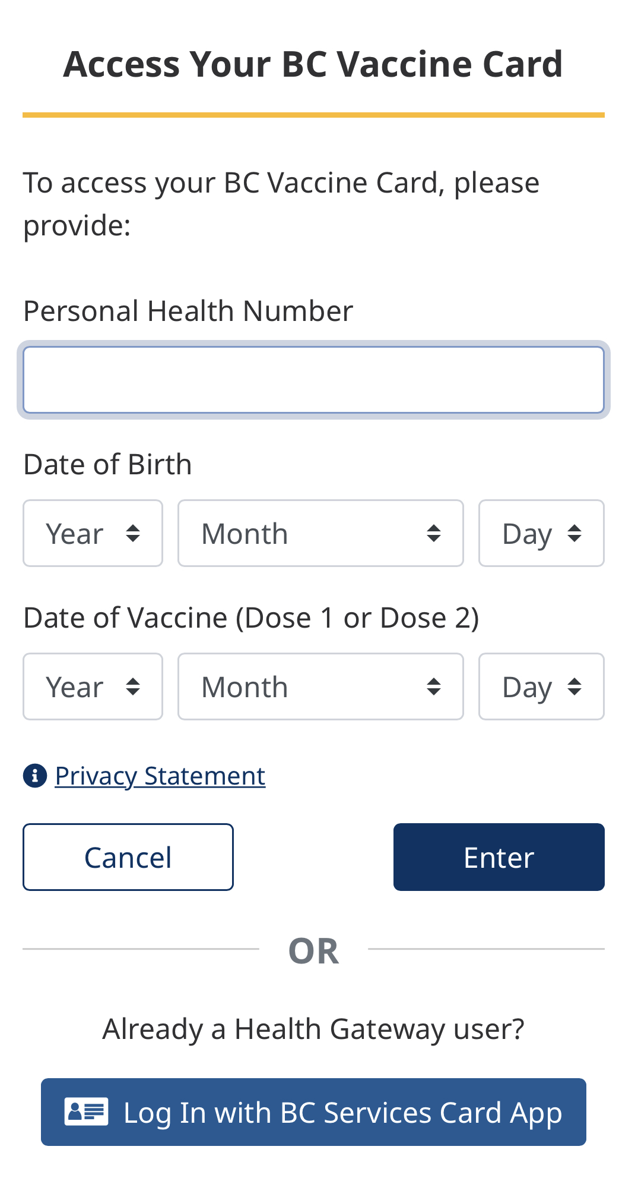
Task: Click the Cancel button
Action: click(128, 857)
